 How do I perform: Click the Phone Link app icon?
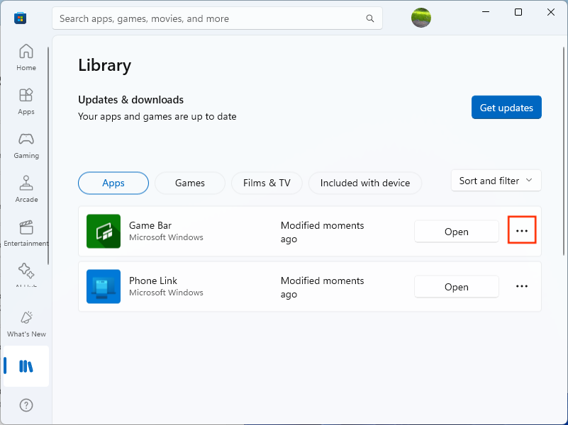click(103, 286)
